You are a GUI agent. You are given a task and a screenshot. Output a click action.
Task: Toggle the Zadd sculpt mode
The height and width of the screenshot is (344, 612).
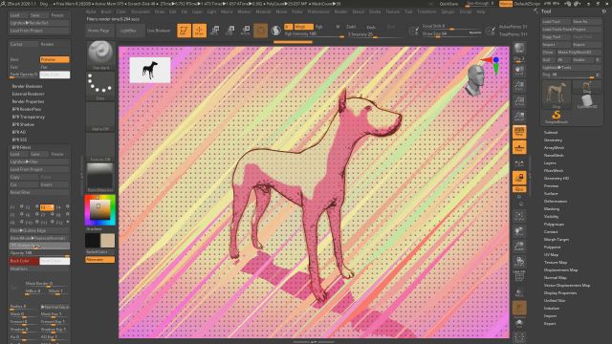(x=351, y=27)
